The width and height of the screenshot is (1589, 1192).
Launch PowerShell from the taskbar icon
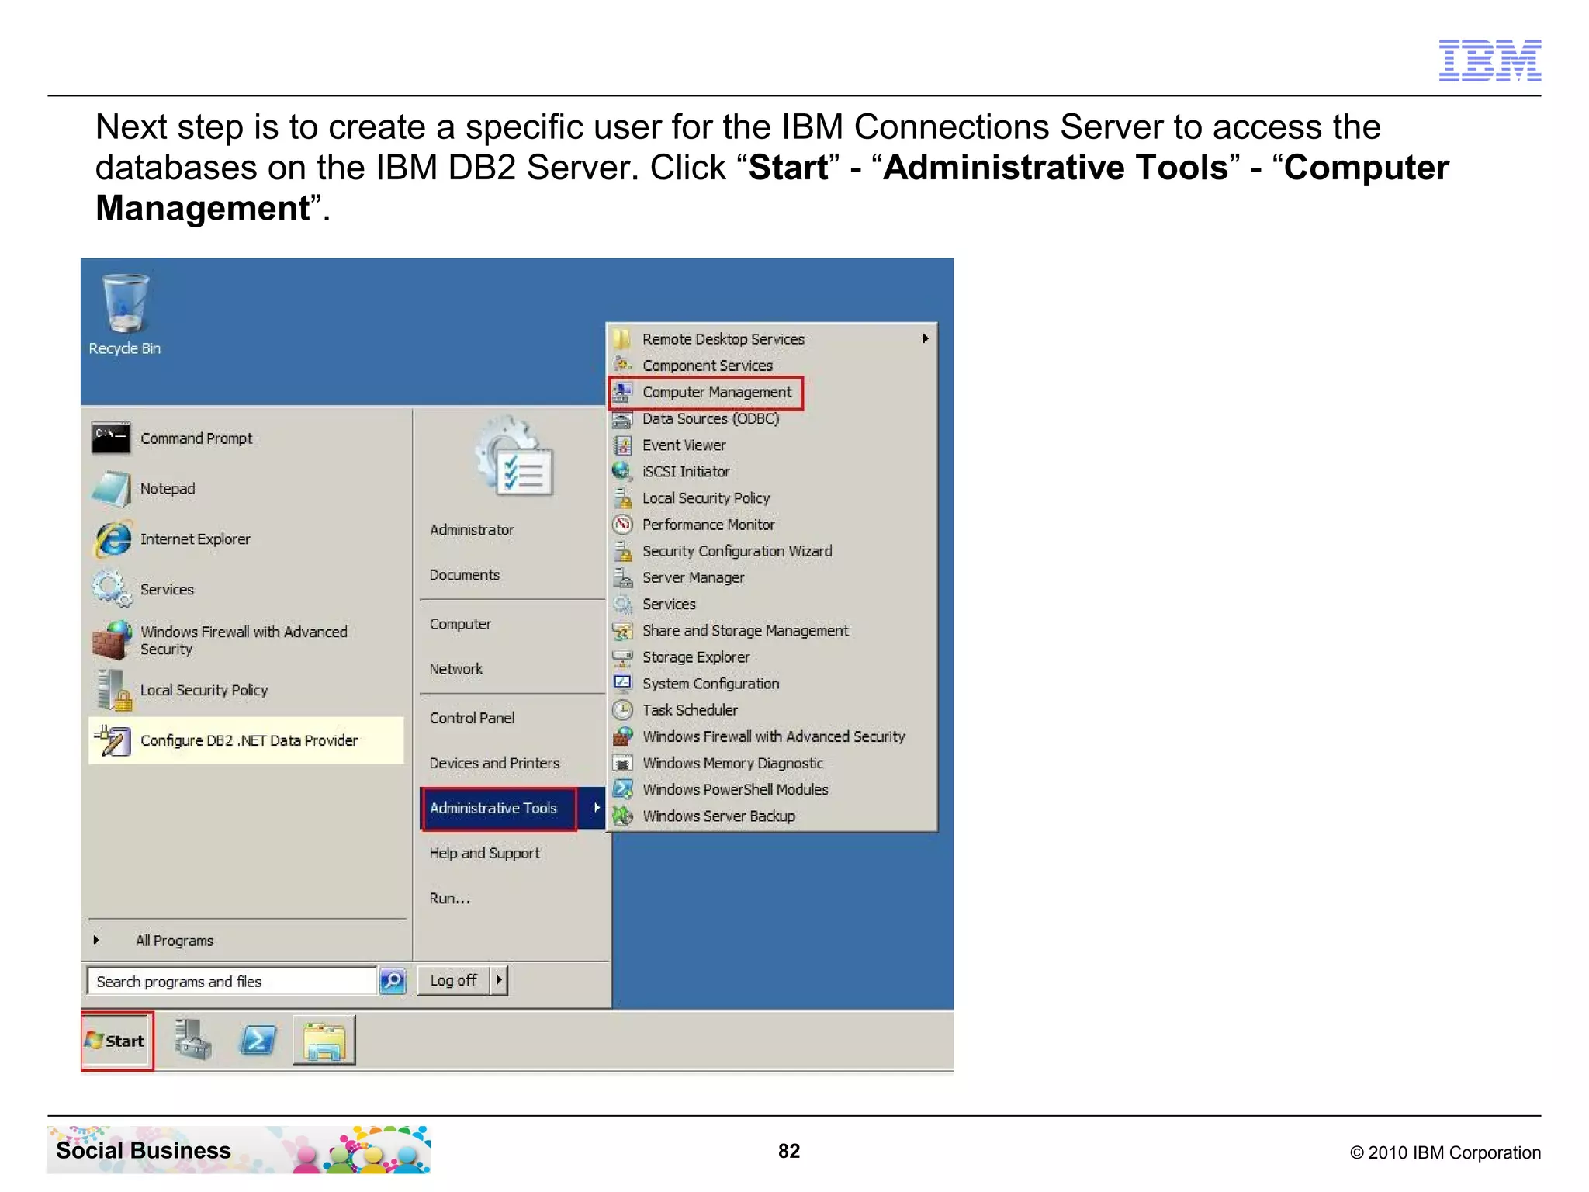(258, 1040)
